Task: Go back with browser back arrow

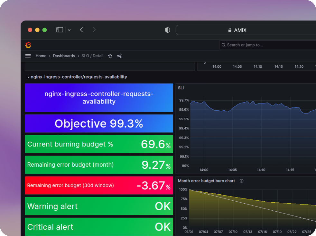Action: tap(81, 30)
